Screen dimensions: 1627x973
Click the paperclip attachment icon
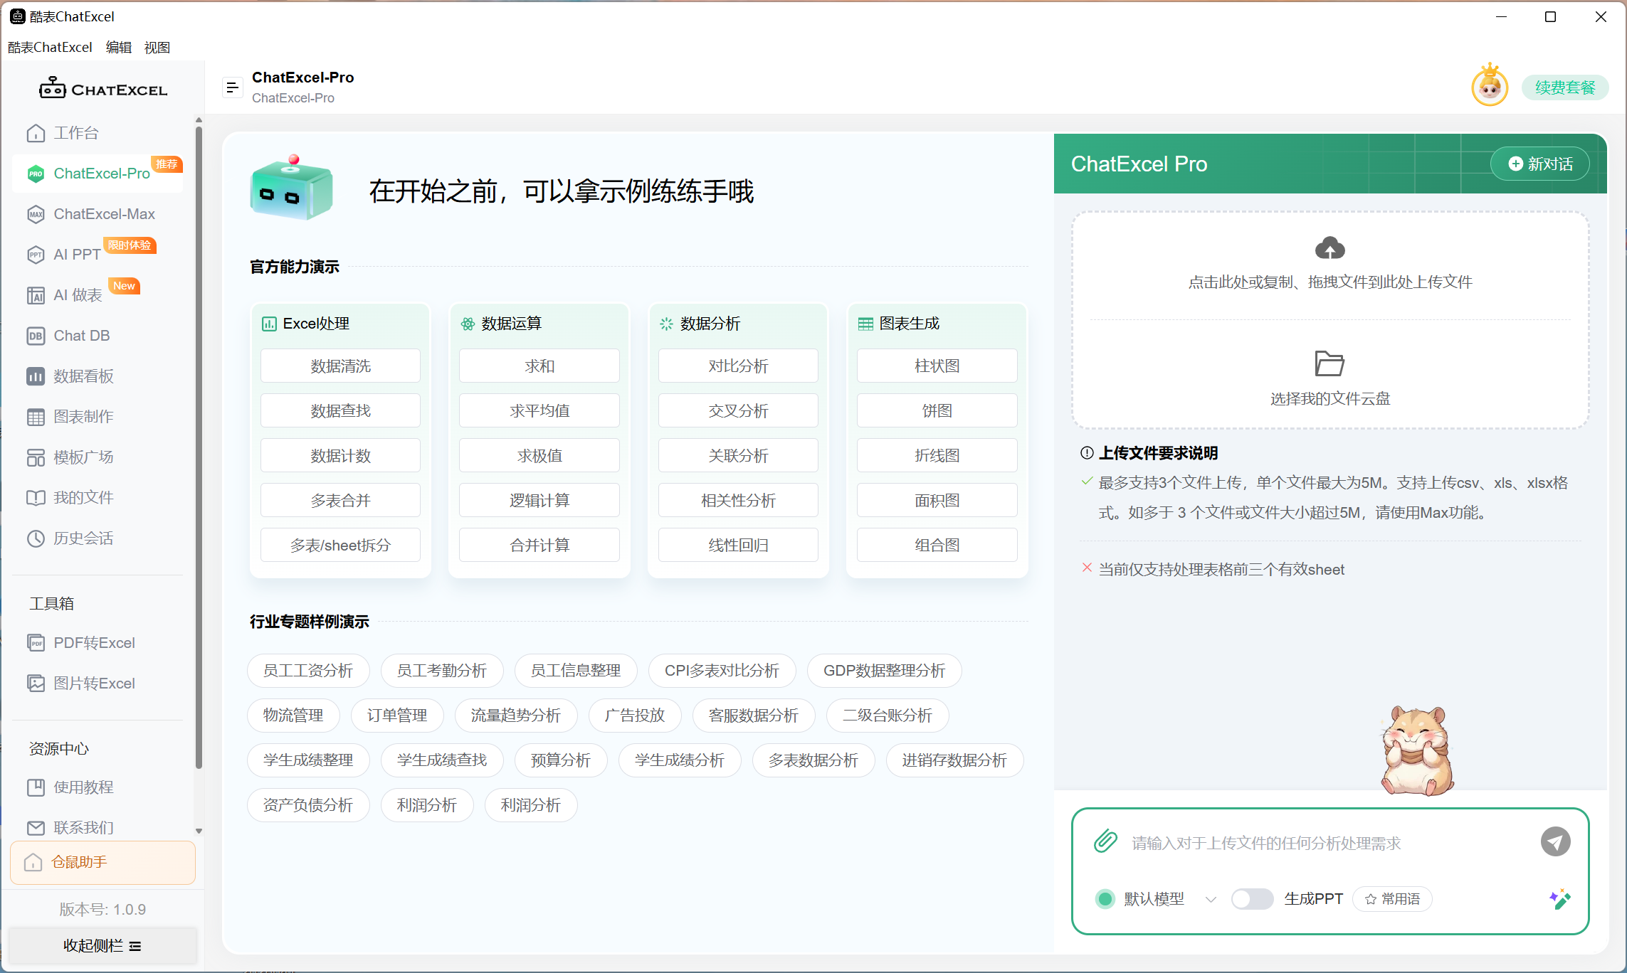pos(1105,841)
